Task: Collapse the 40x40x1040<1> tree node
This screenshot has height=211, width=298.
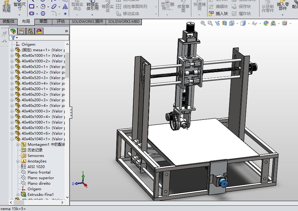Action: [12, 139]
